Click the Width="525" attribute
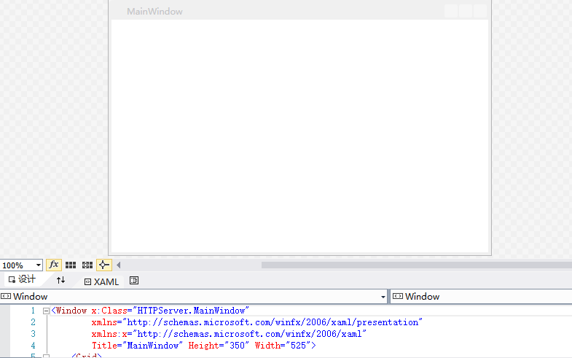Viewport: 572px width, 358px height. pos(282,346)
